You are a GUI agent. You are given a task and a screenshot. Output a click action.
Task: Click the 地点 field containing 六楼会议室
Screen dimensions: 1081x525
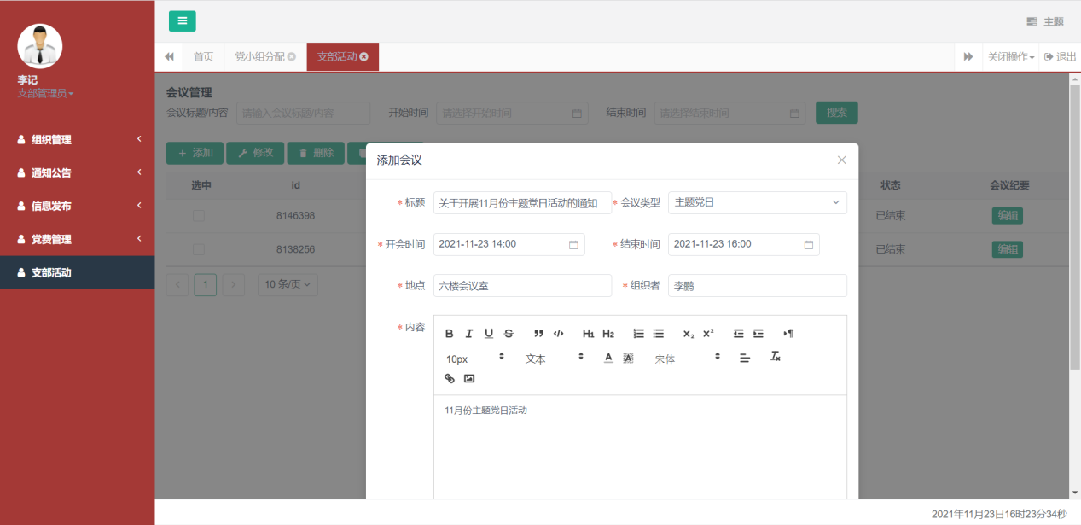coord(522,286)
